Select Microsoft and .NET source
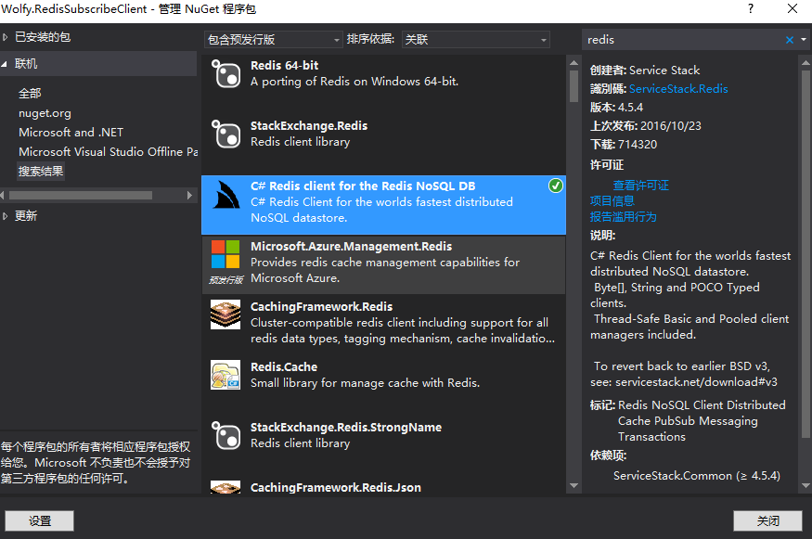 (71, 133)
